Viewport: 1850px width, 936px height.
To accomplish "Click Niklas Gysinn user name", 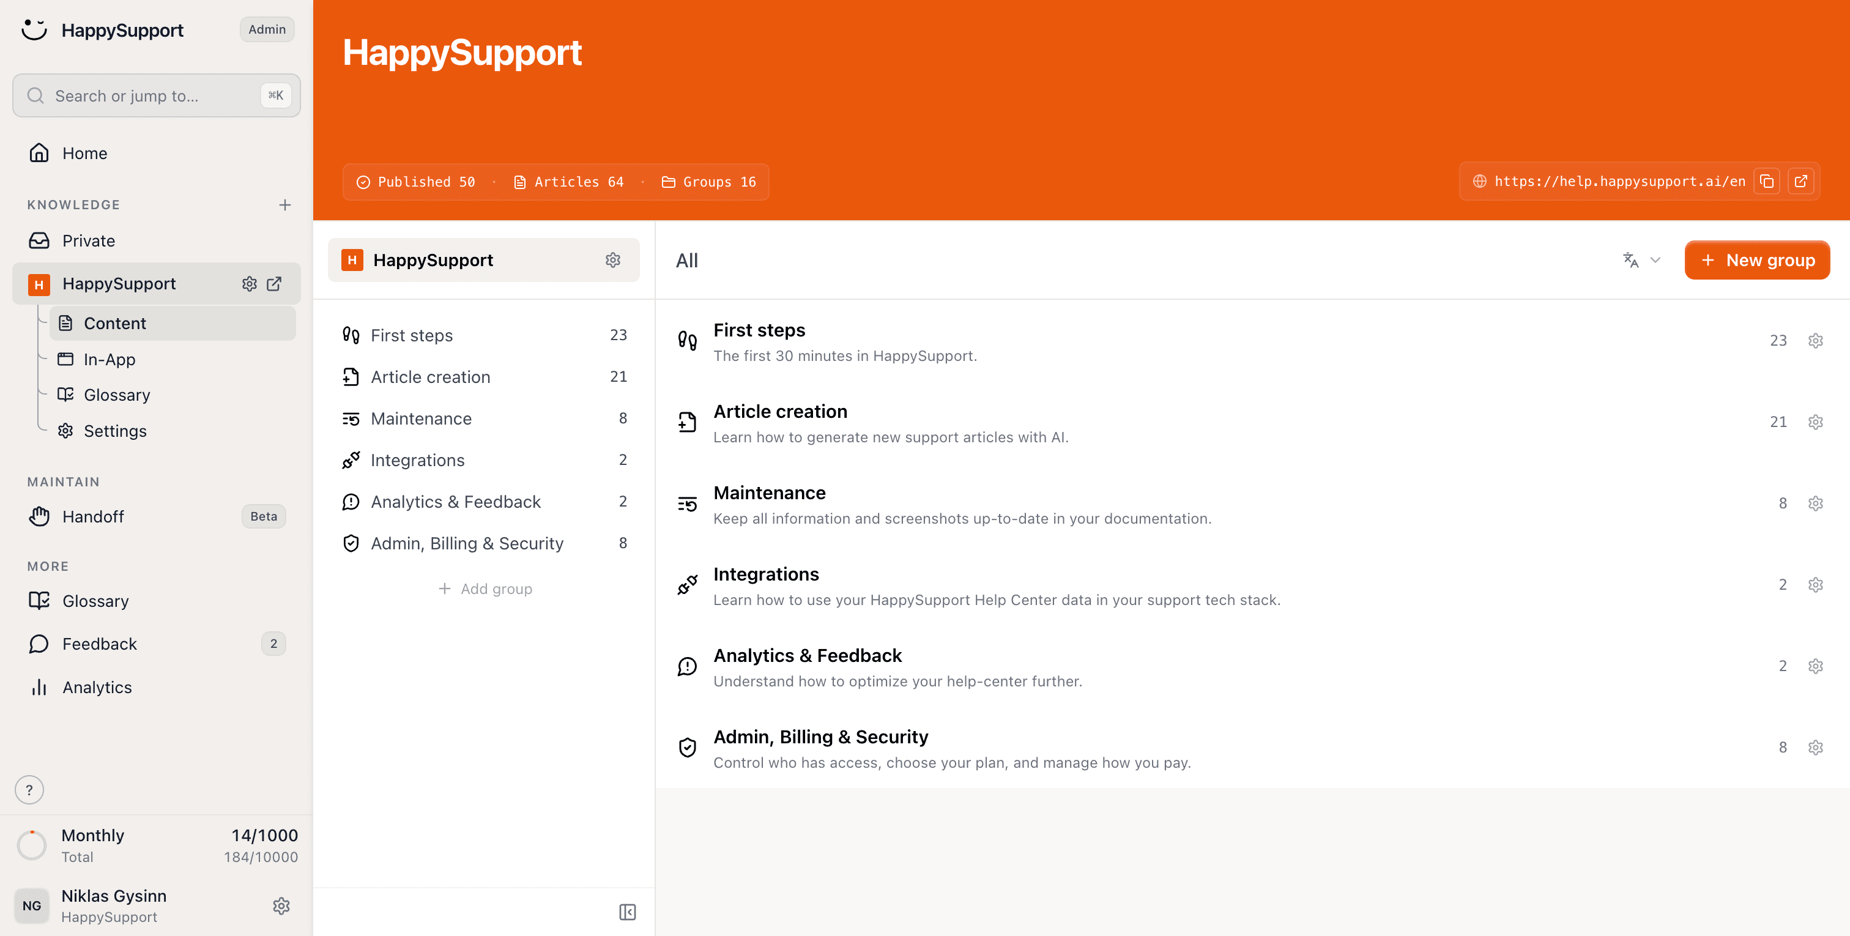I will pos(114,896).
